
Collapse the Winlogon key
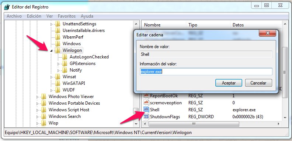coord(52,51)
